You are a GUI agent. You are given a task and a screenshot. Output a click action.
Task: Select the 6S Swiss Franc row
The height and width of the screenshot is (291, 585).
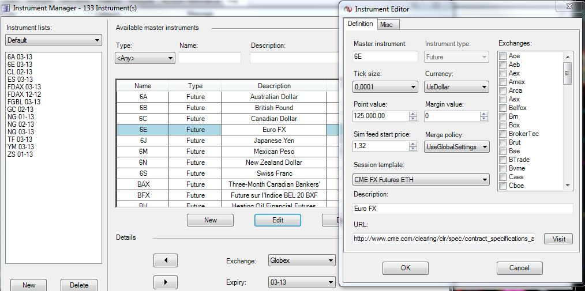pyautogui.click(x=227, y=173)
